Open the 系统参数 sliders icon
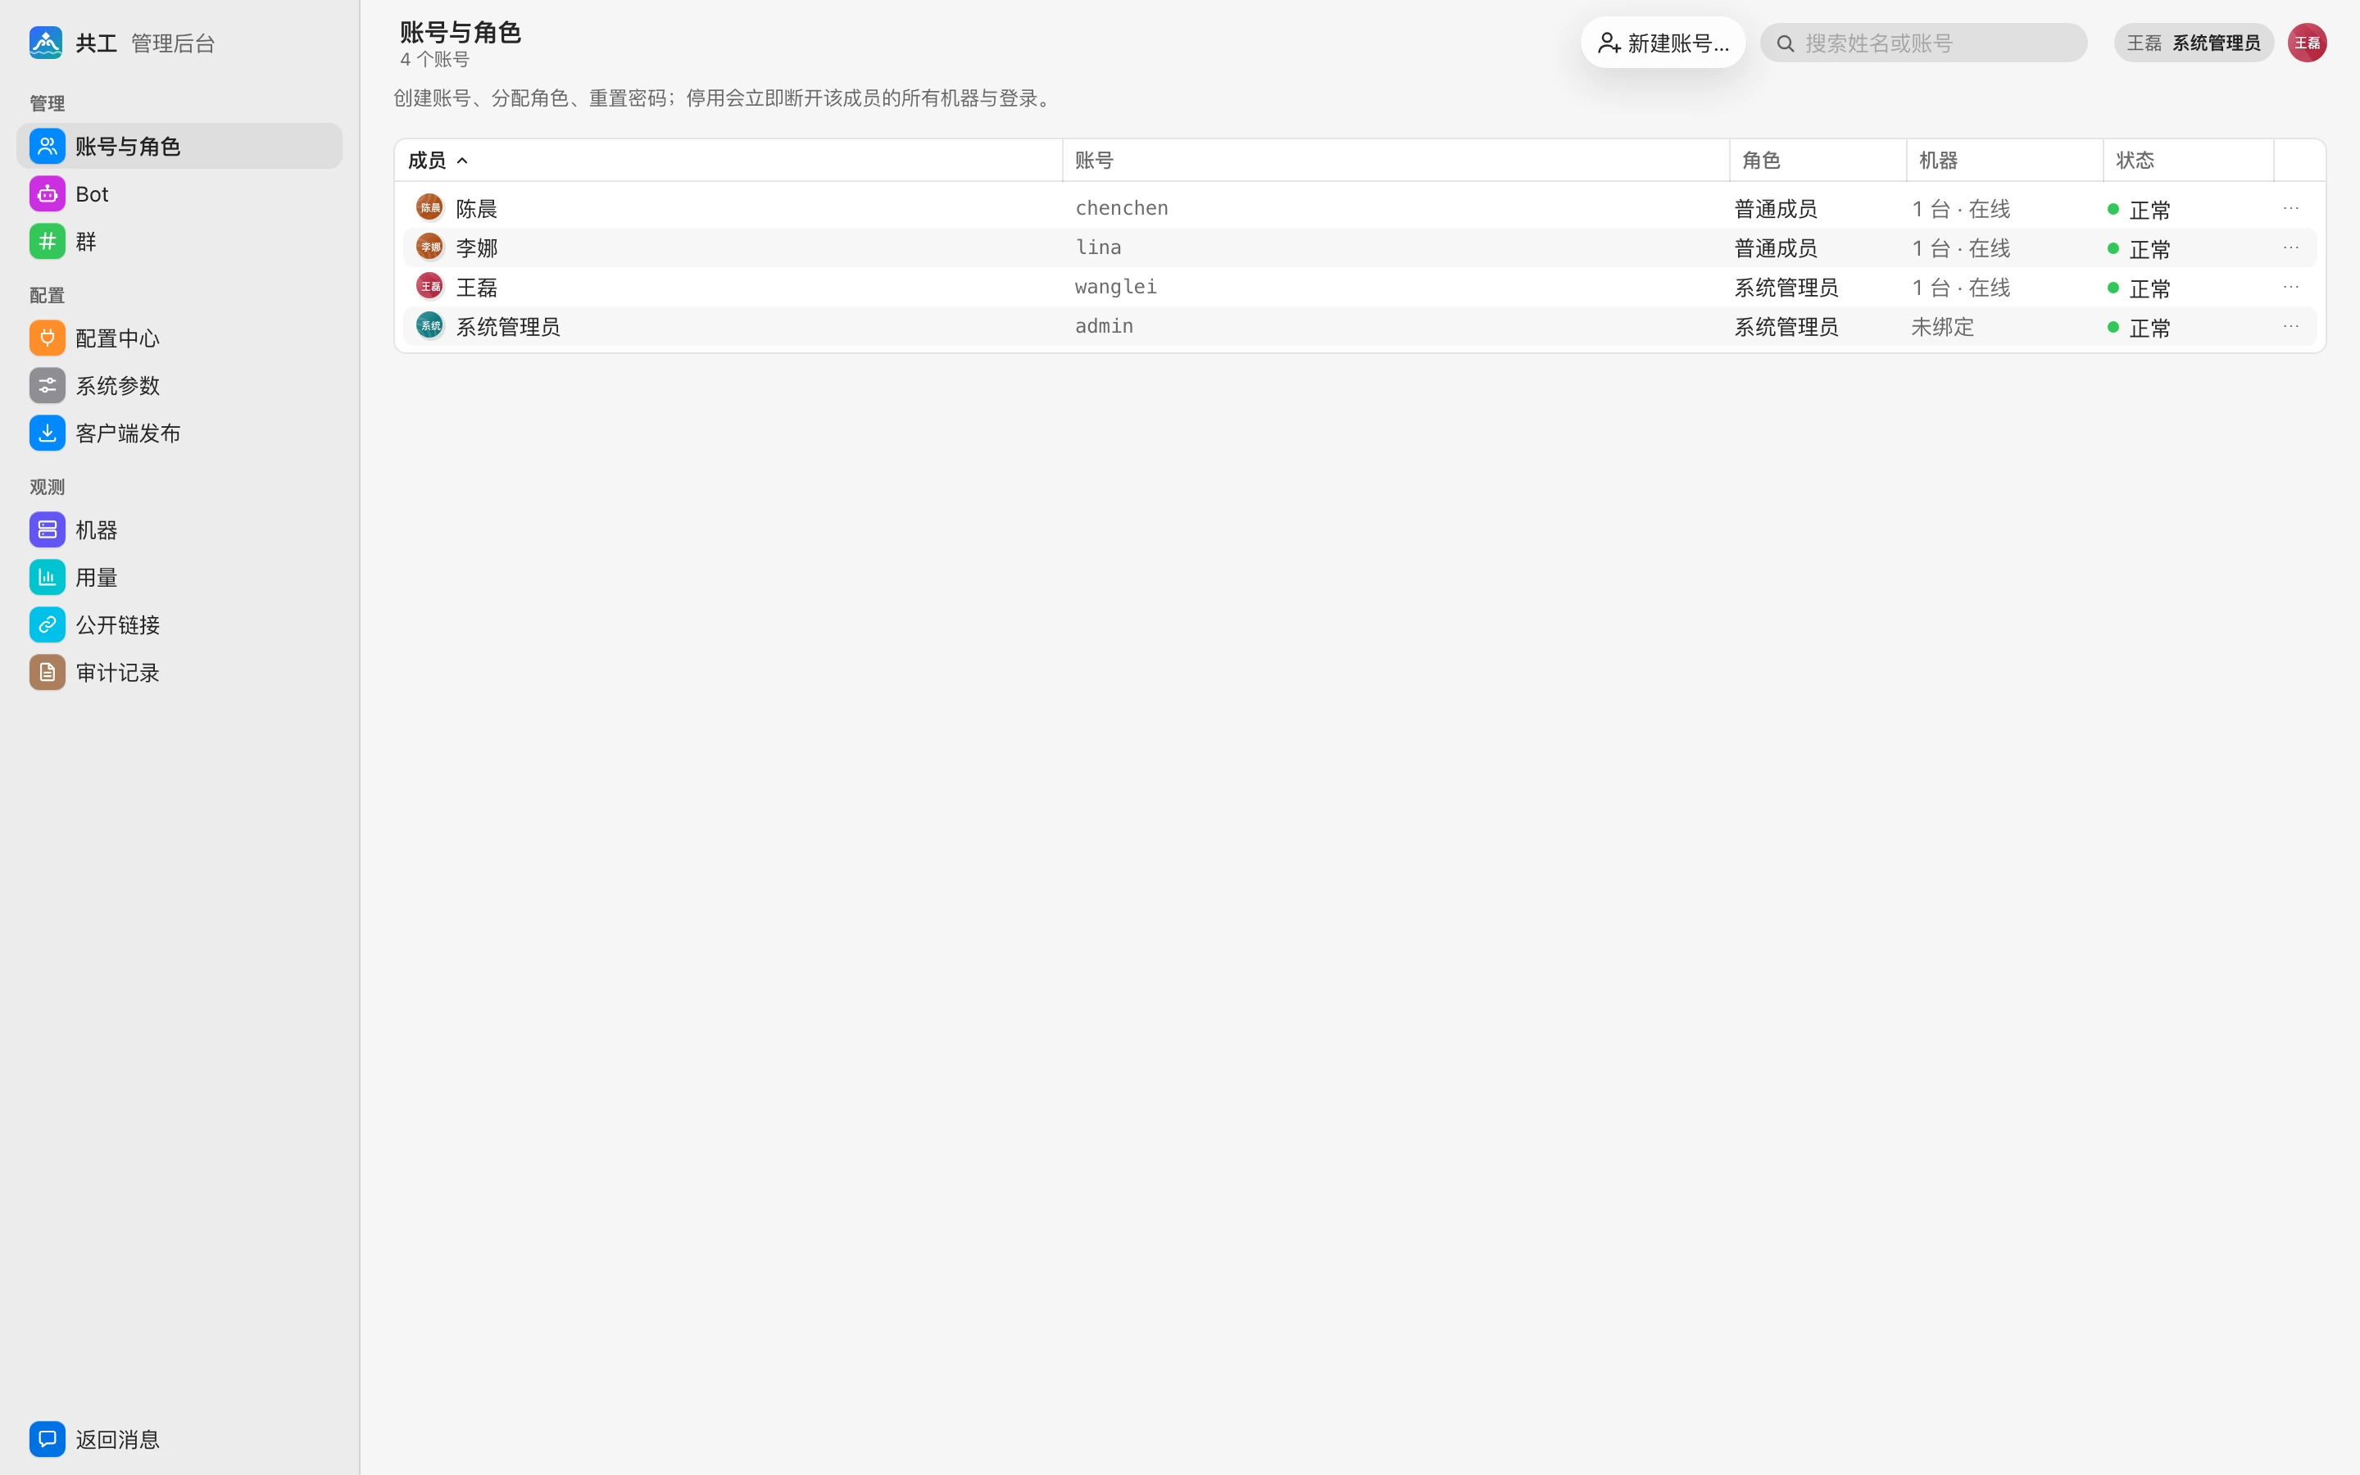The image size is (2360, 1475). point(47,385)
